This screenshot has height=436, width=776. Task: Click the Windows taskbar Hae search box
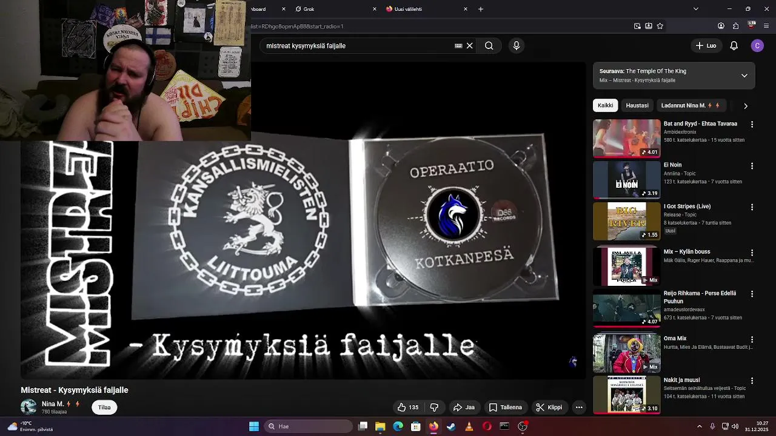309,426
